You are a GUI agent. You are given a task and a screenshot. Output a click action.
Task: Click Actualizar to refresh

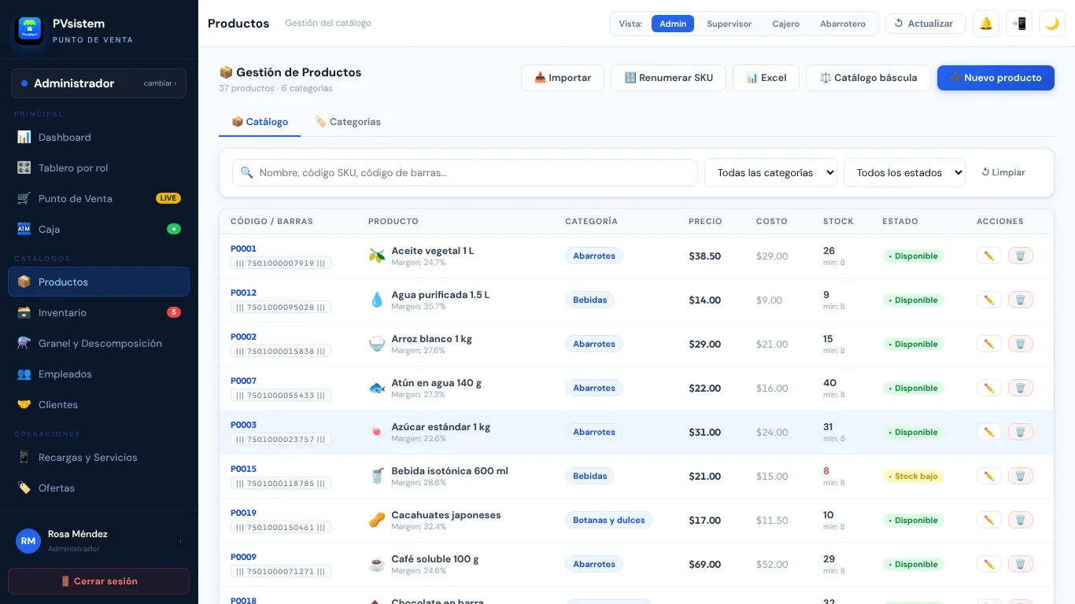coord(925,24)
